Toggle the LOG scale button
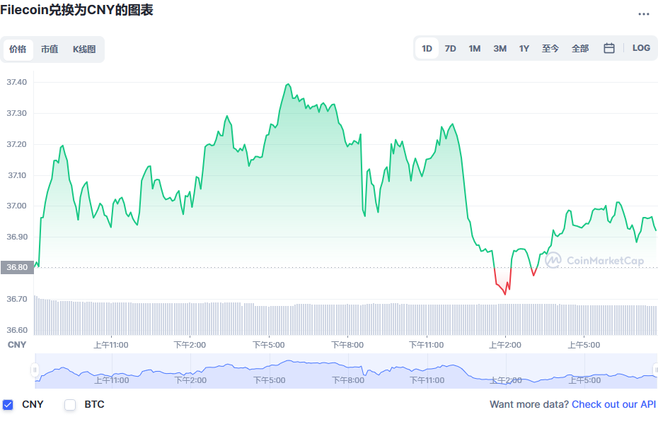658x424 pixels. click(x=641, y=48)
